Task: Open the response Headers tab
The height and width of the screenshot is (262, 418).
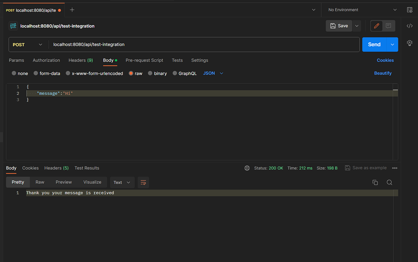Action: pyautogui.click(x=56, y=168)
